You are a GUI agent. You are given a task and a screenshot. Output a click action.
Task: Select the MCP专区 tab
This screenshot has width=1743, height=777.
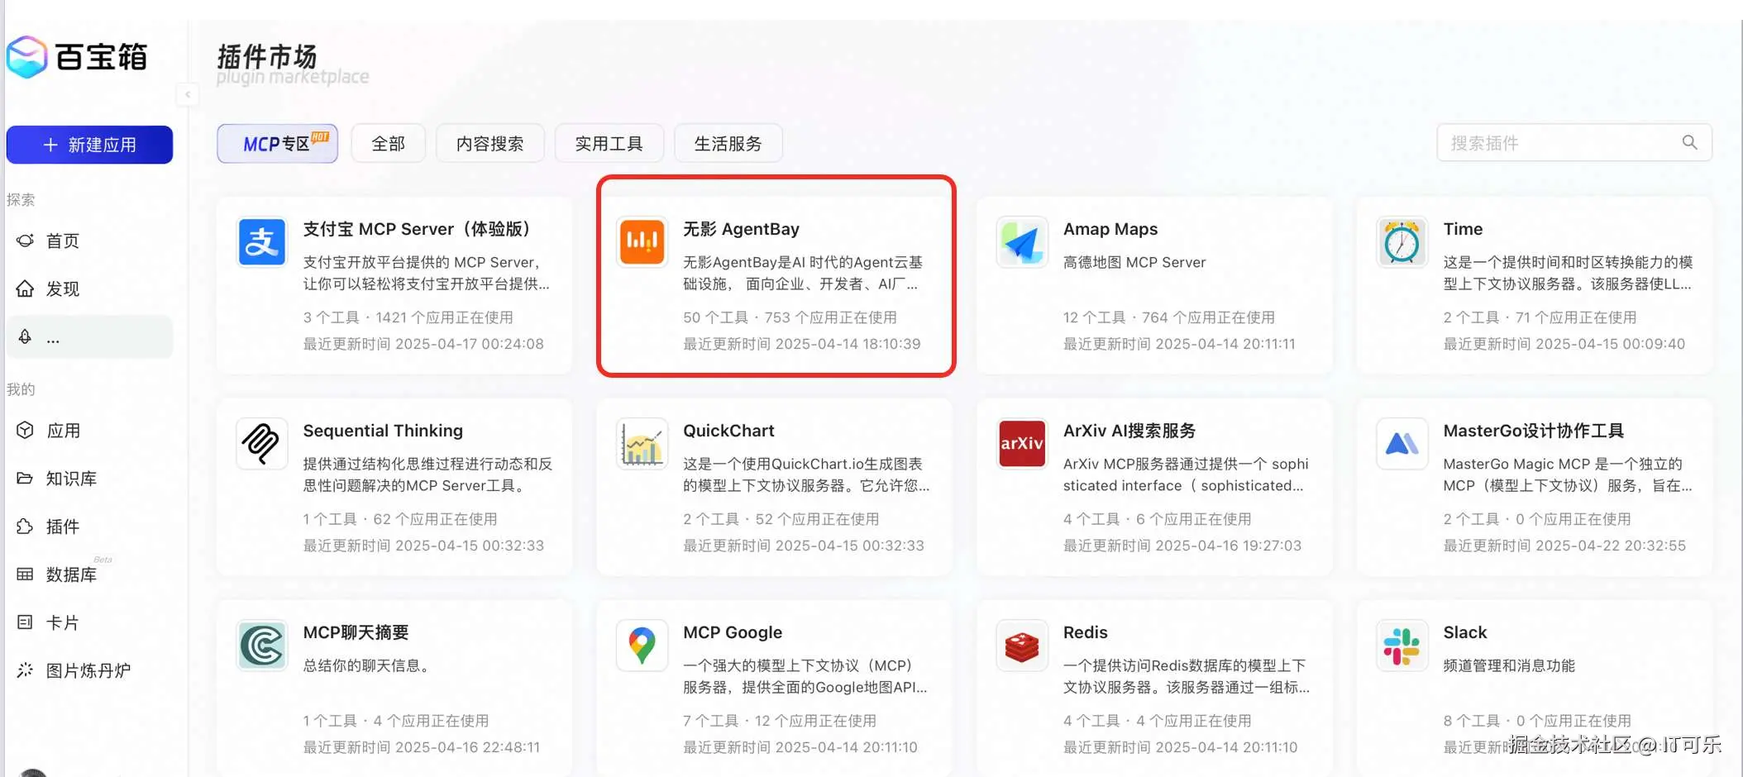pyautogui.click(x=278, y=144)
